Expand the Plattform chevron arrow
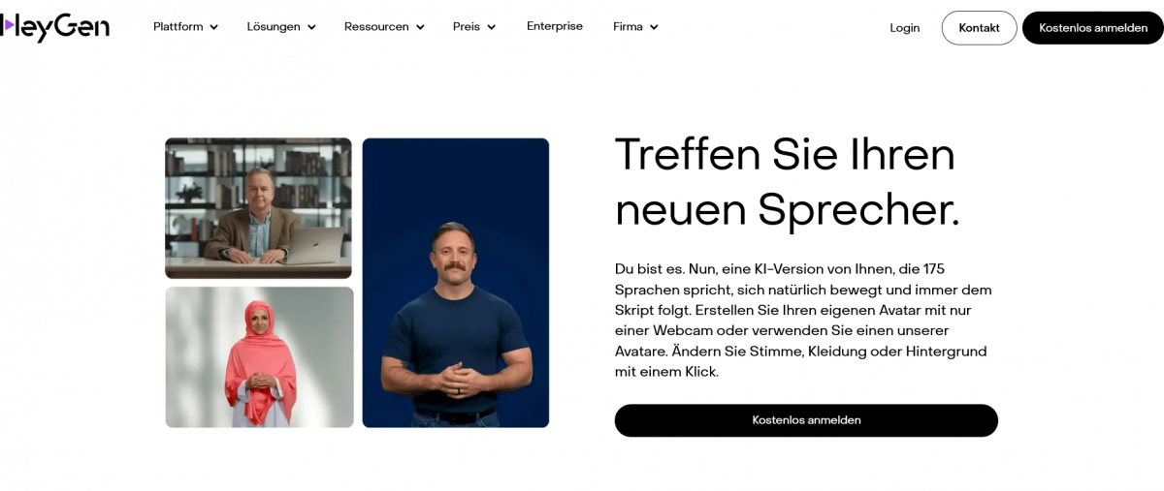This screenshot has height=491, width=1164. point(214,27)
